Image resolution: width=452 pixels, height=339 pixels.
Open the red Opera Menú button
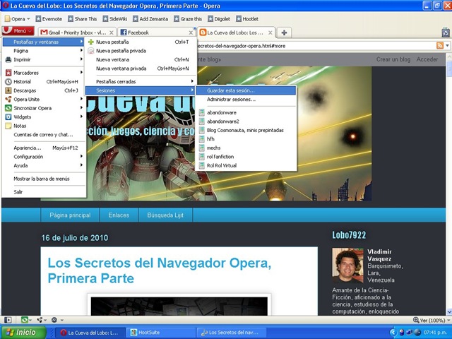18,31
